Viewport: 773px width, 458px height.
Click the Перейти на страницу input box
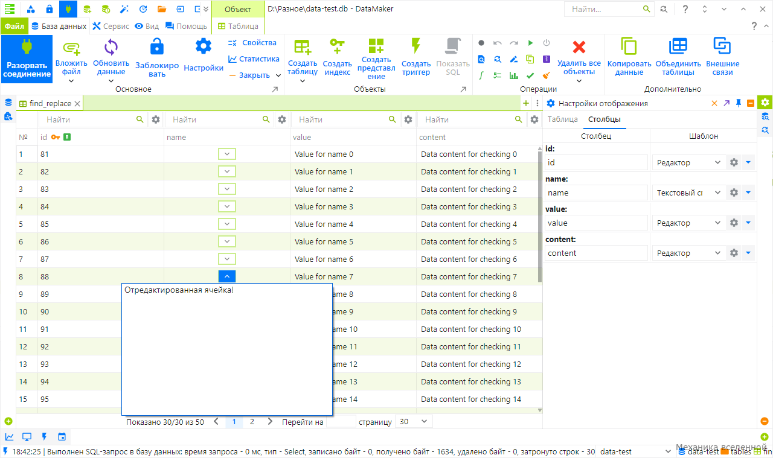pos(341,422)
